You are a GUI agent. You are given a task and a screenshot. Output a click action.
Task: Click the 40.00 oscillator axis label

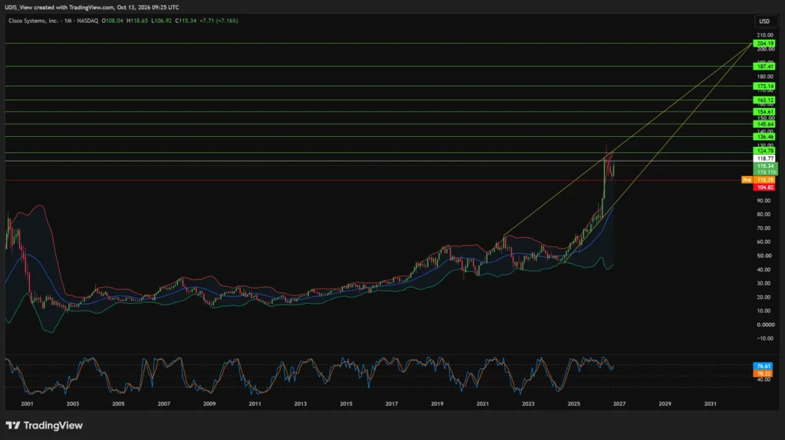(764, 380)
